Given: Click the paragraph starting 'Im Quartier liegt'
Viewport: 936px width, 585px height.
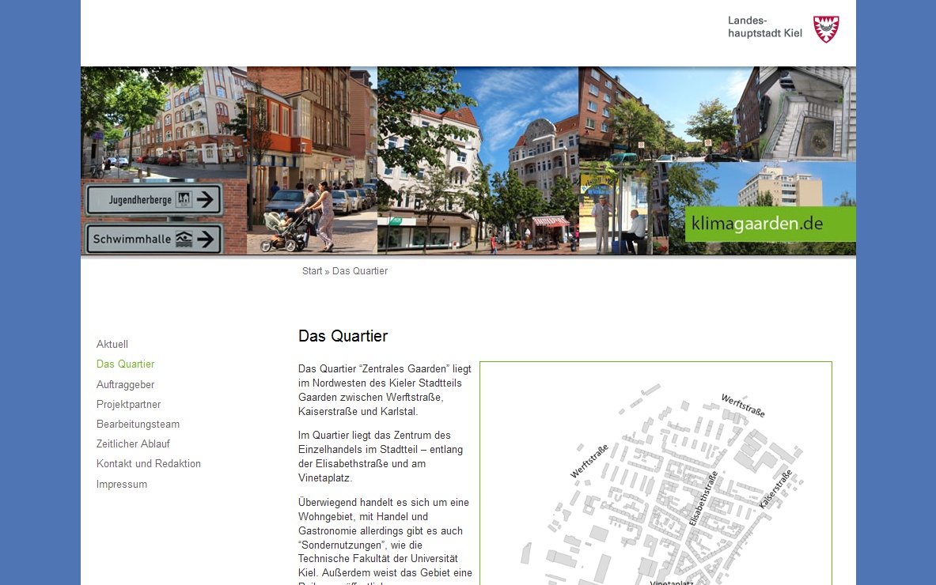Looking at the screenshot, I should (x=381, y=456).
